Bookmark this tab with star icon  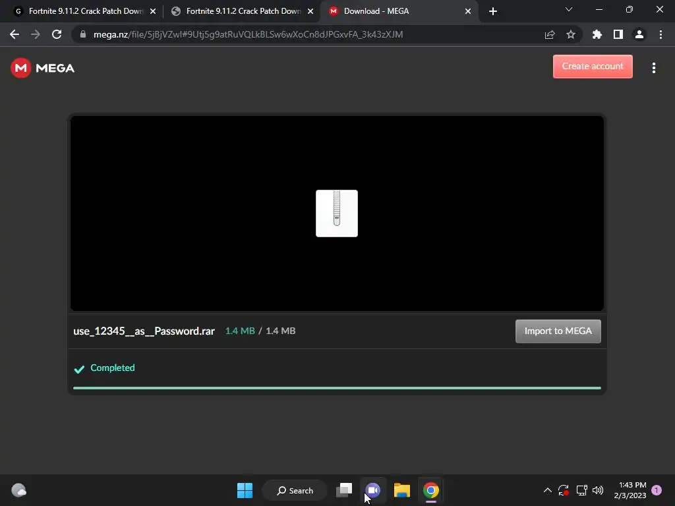click(570, 34)
